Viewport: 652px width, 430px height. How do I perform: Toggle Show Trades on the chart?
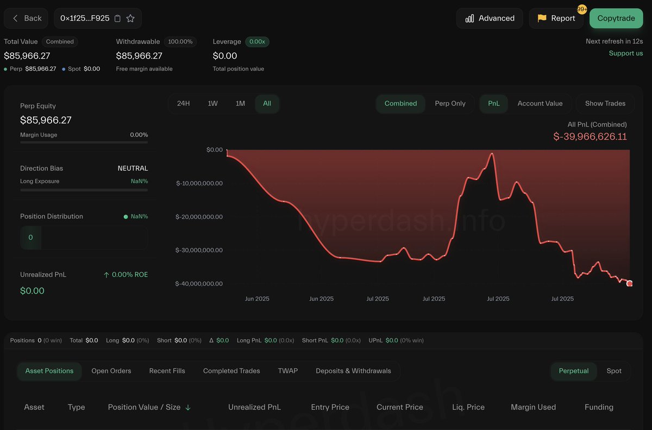click(x=605, y=103)
